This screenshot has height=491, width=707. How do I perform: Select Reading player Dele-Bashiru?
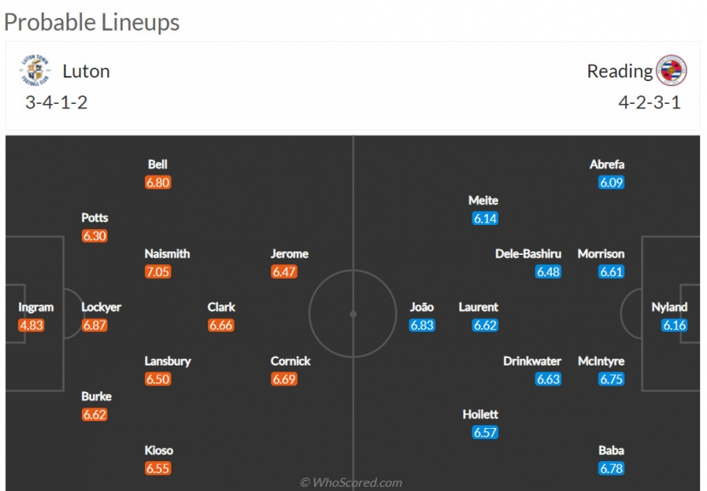(x=528, y=254)
